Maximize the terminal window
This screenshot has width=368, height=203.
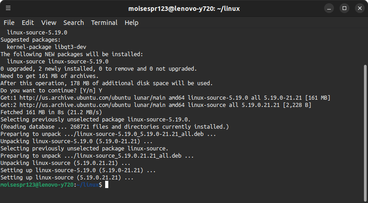(344, 9)
